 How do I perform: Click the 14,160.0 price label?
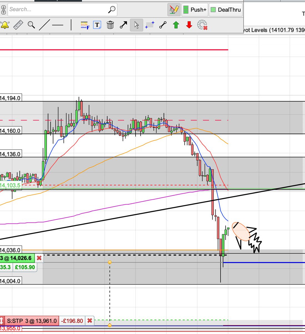(x=11, y=131)
